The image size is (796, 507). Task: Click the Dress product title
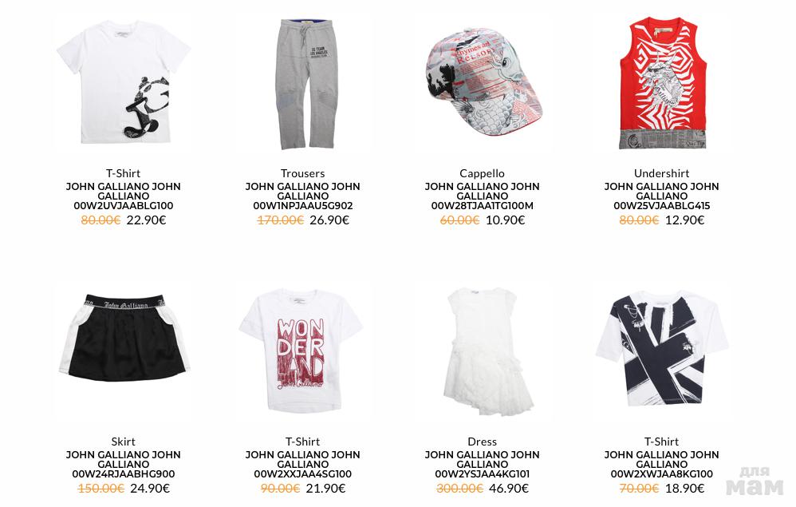(483, 442)
